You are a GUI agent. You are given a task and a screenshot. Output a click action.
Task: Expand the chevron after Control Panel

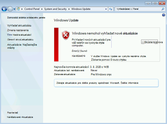42,9
